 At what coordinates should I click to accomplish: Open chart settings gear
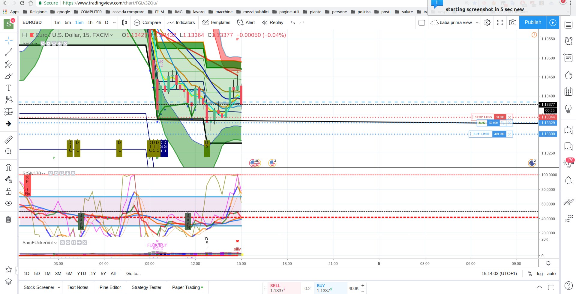(x=487, y=22)
